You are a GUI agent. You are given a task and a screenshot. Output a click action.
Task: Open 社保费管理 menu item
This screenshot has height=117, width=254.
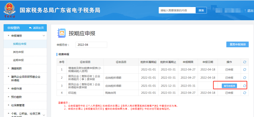coord(18,105)
